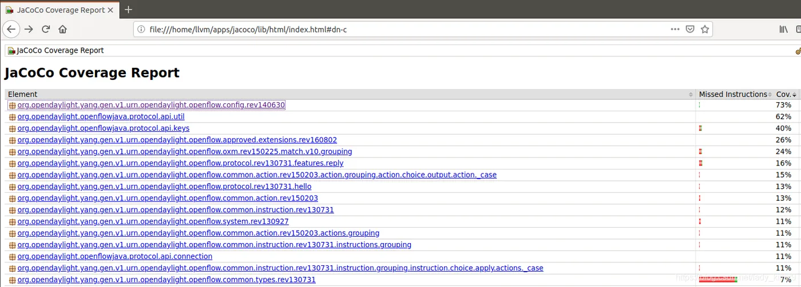Open action.rev150203.actions.grouping package link
The width and height of the screenshot is (801, 287).
click(x=199, y=233)
